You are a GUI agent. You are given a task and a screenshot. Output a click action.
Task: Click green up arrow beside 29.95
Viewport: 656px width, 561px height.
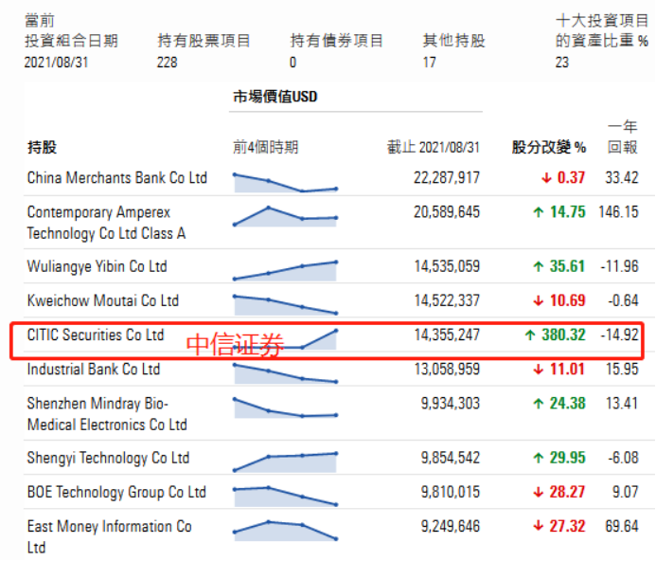[x=539, y=458]
